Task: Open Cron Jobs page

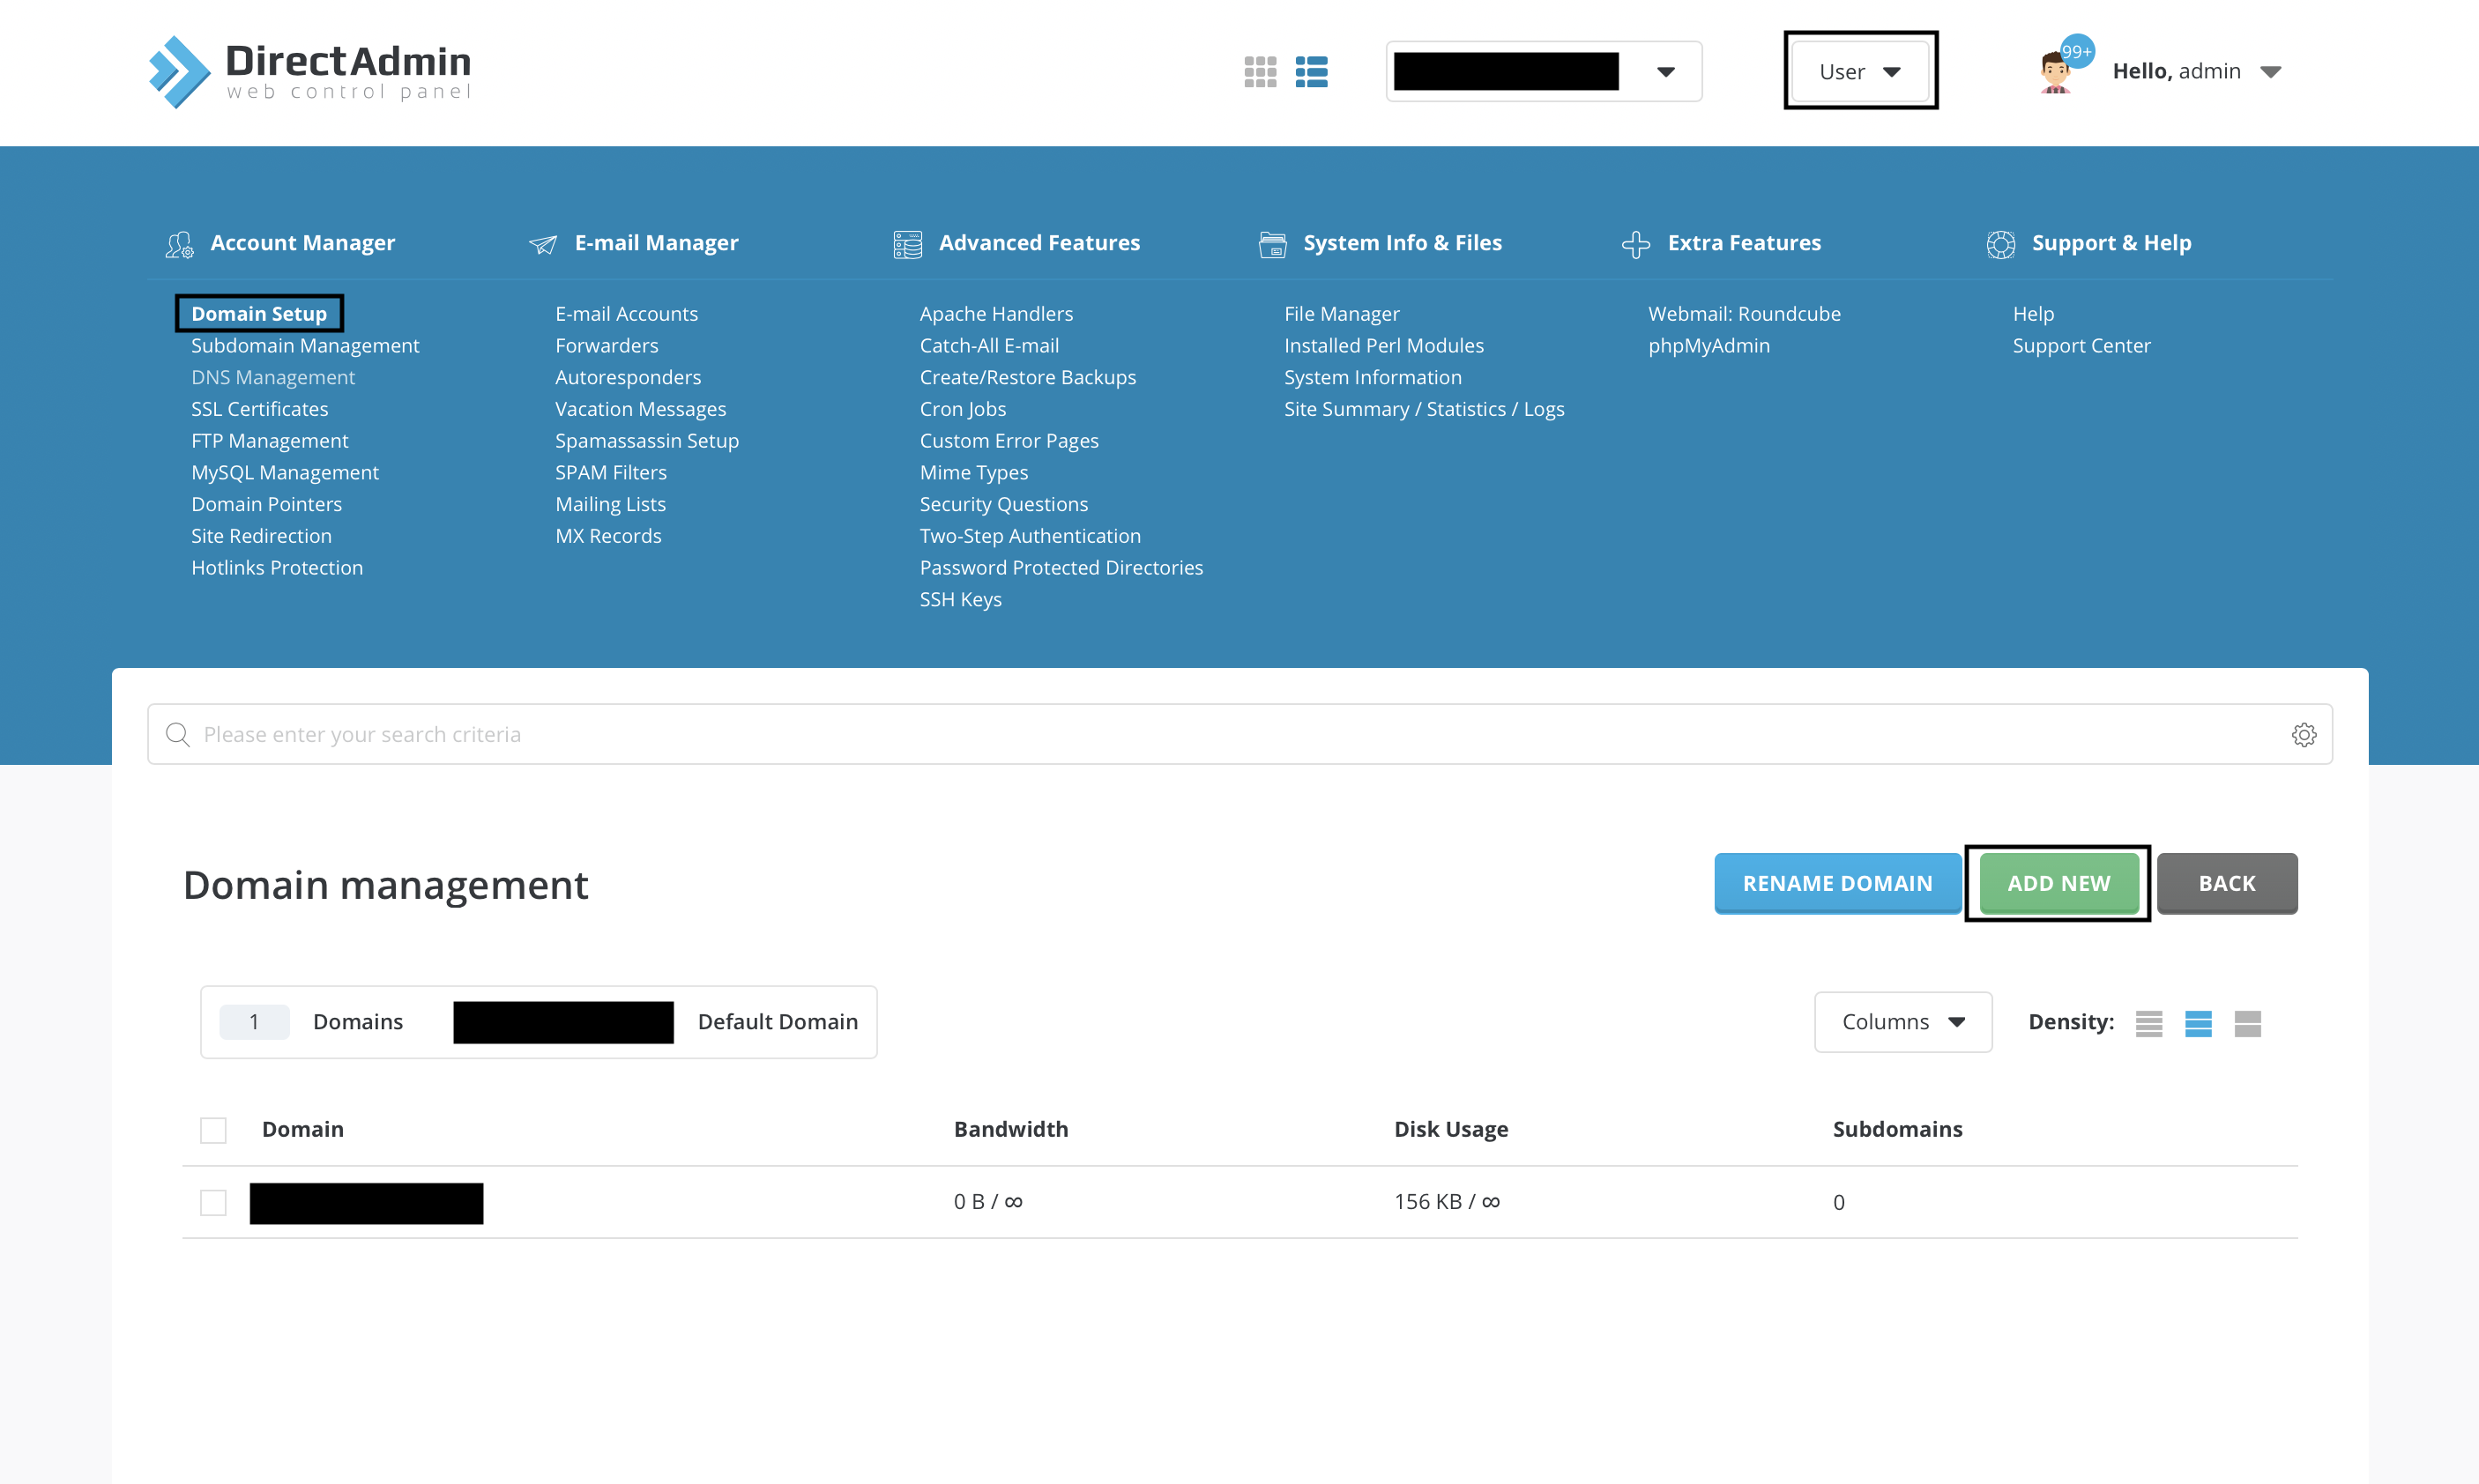Action: tap(964, 409)
